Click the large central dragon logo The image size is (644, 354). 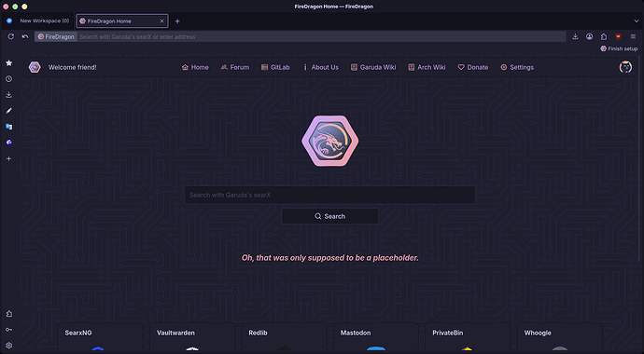pyautogui.click(x=330, y=141)
